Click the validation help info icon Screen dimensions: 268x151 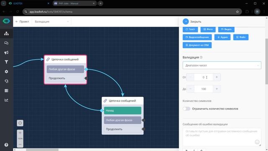pyautogui.click(x=201, y=57)
